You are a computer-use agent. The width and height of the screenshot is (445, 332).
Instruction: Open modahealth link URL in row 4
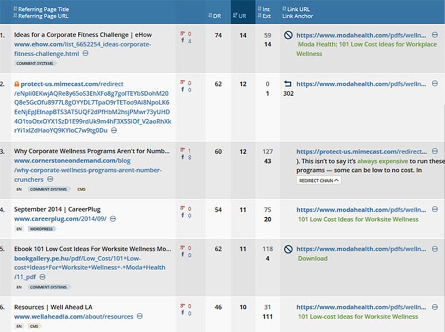(x=361, y=210)
